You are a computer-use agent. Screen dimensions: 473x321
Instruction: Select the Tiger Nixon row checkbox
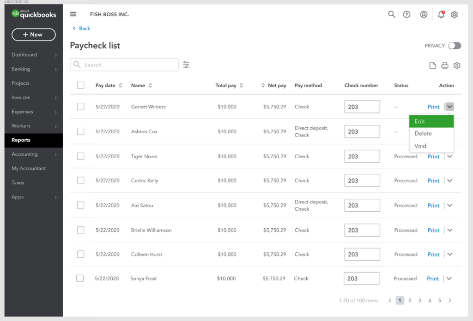coord(80,156)
